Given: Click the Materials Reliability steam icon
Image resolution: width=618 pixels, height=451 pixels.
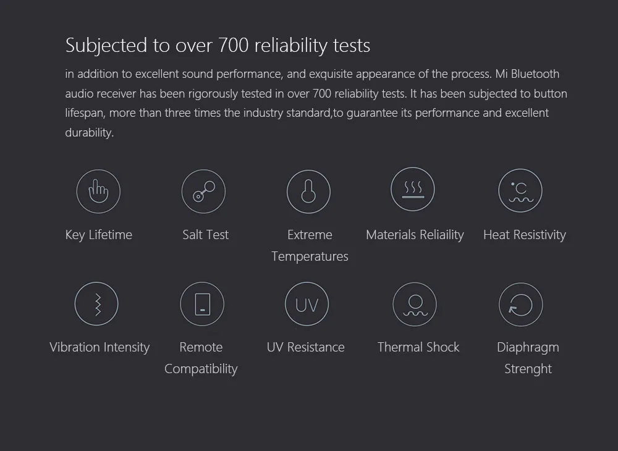Looking at the screenshot, I should (x=413, y=189).
